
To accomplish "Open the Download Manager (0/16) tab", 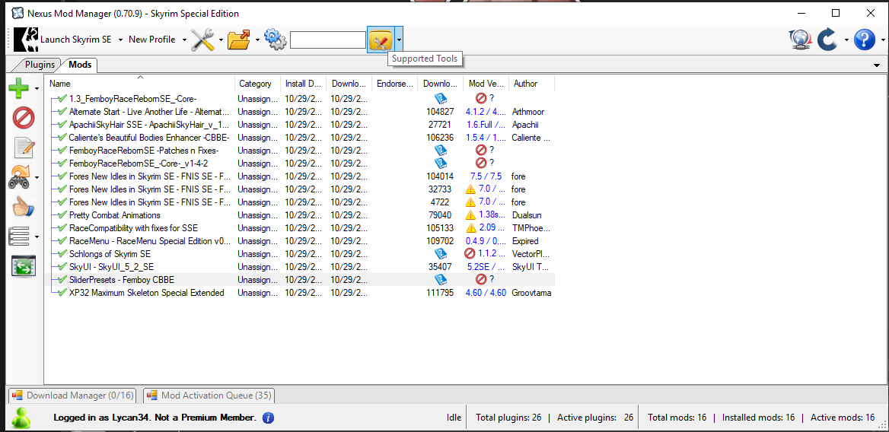I will tap(74, 395).
